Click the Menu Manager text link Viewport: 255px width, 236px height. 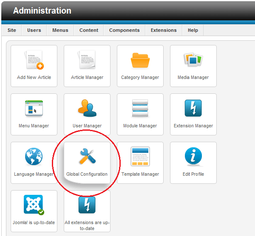coord(34,126)
